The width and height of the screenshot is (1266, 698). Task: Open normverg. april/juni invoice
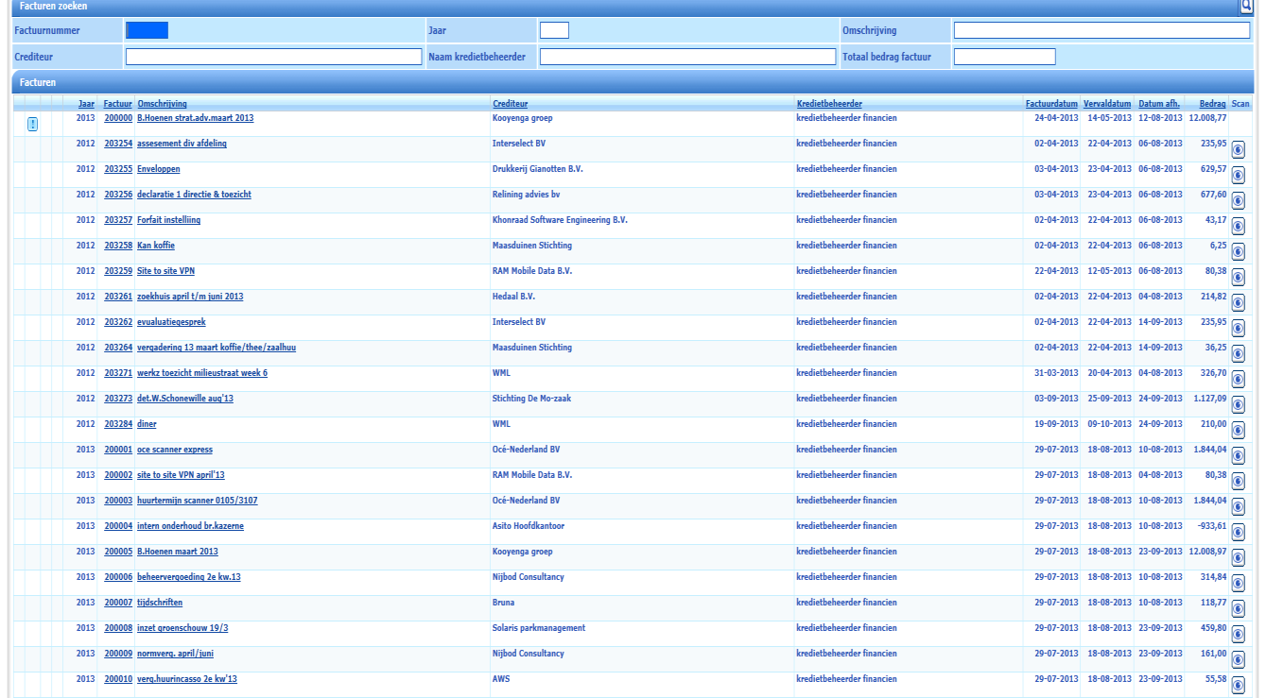pyautogui.click(x=177, y=654)
